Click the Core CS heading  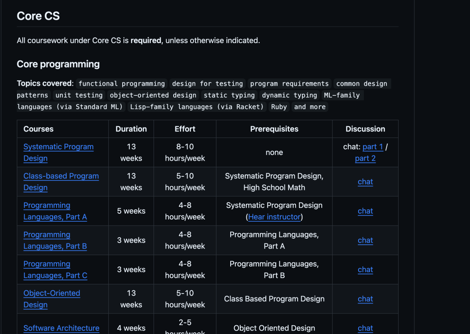click(x=38, y=16)
